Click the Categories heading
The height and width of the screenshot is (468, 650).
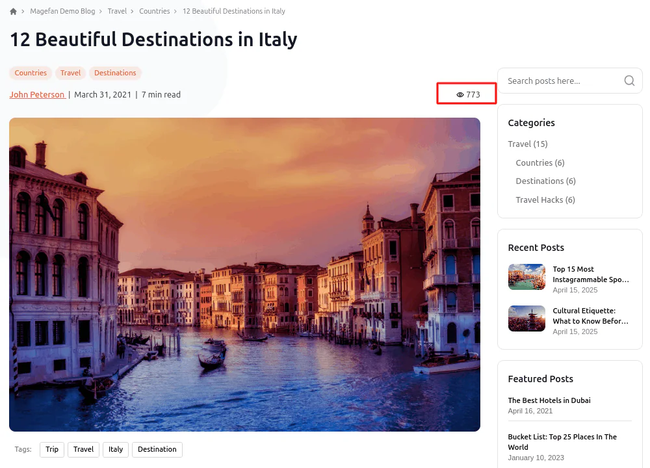tap(531, 123)
